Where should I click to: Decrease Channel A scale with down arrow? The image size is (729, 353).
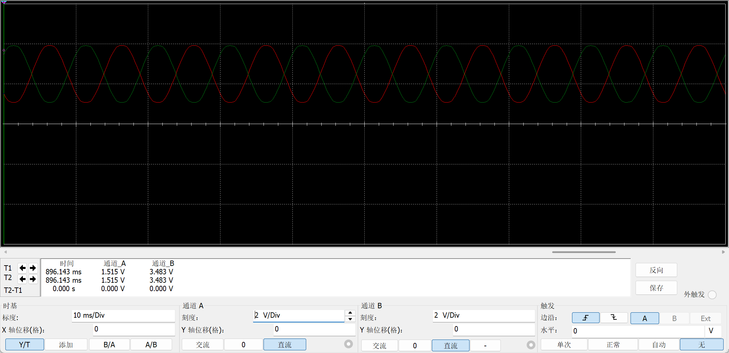(x=350, y=319)
